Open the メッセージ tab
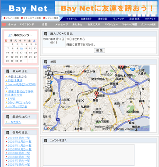Screen dimensions: 159x167 click(x=61, y=25)
